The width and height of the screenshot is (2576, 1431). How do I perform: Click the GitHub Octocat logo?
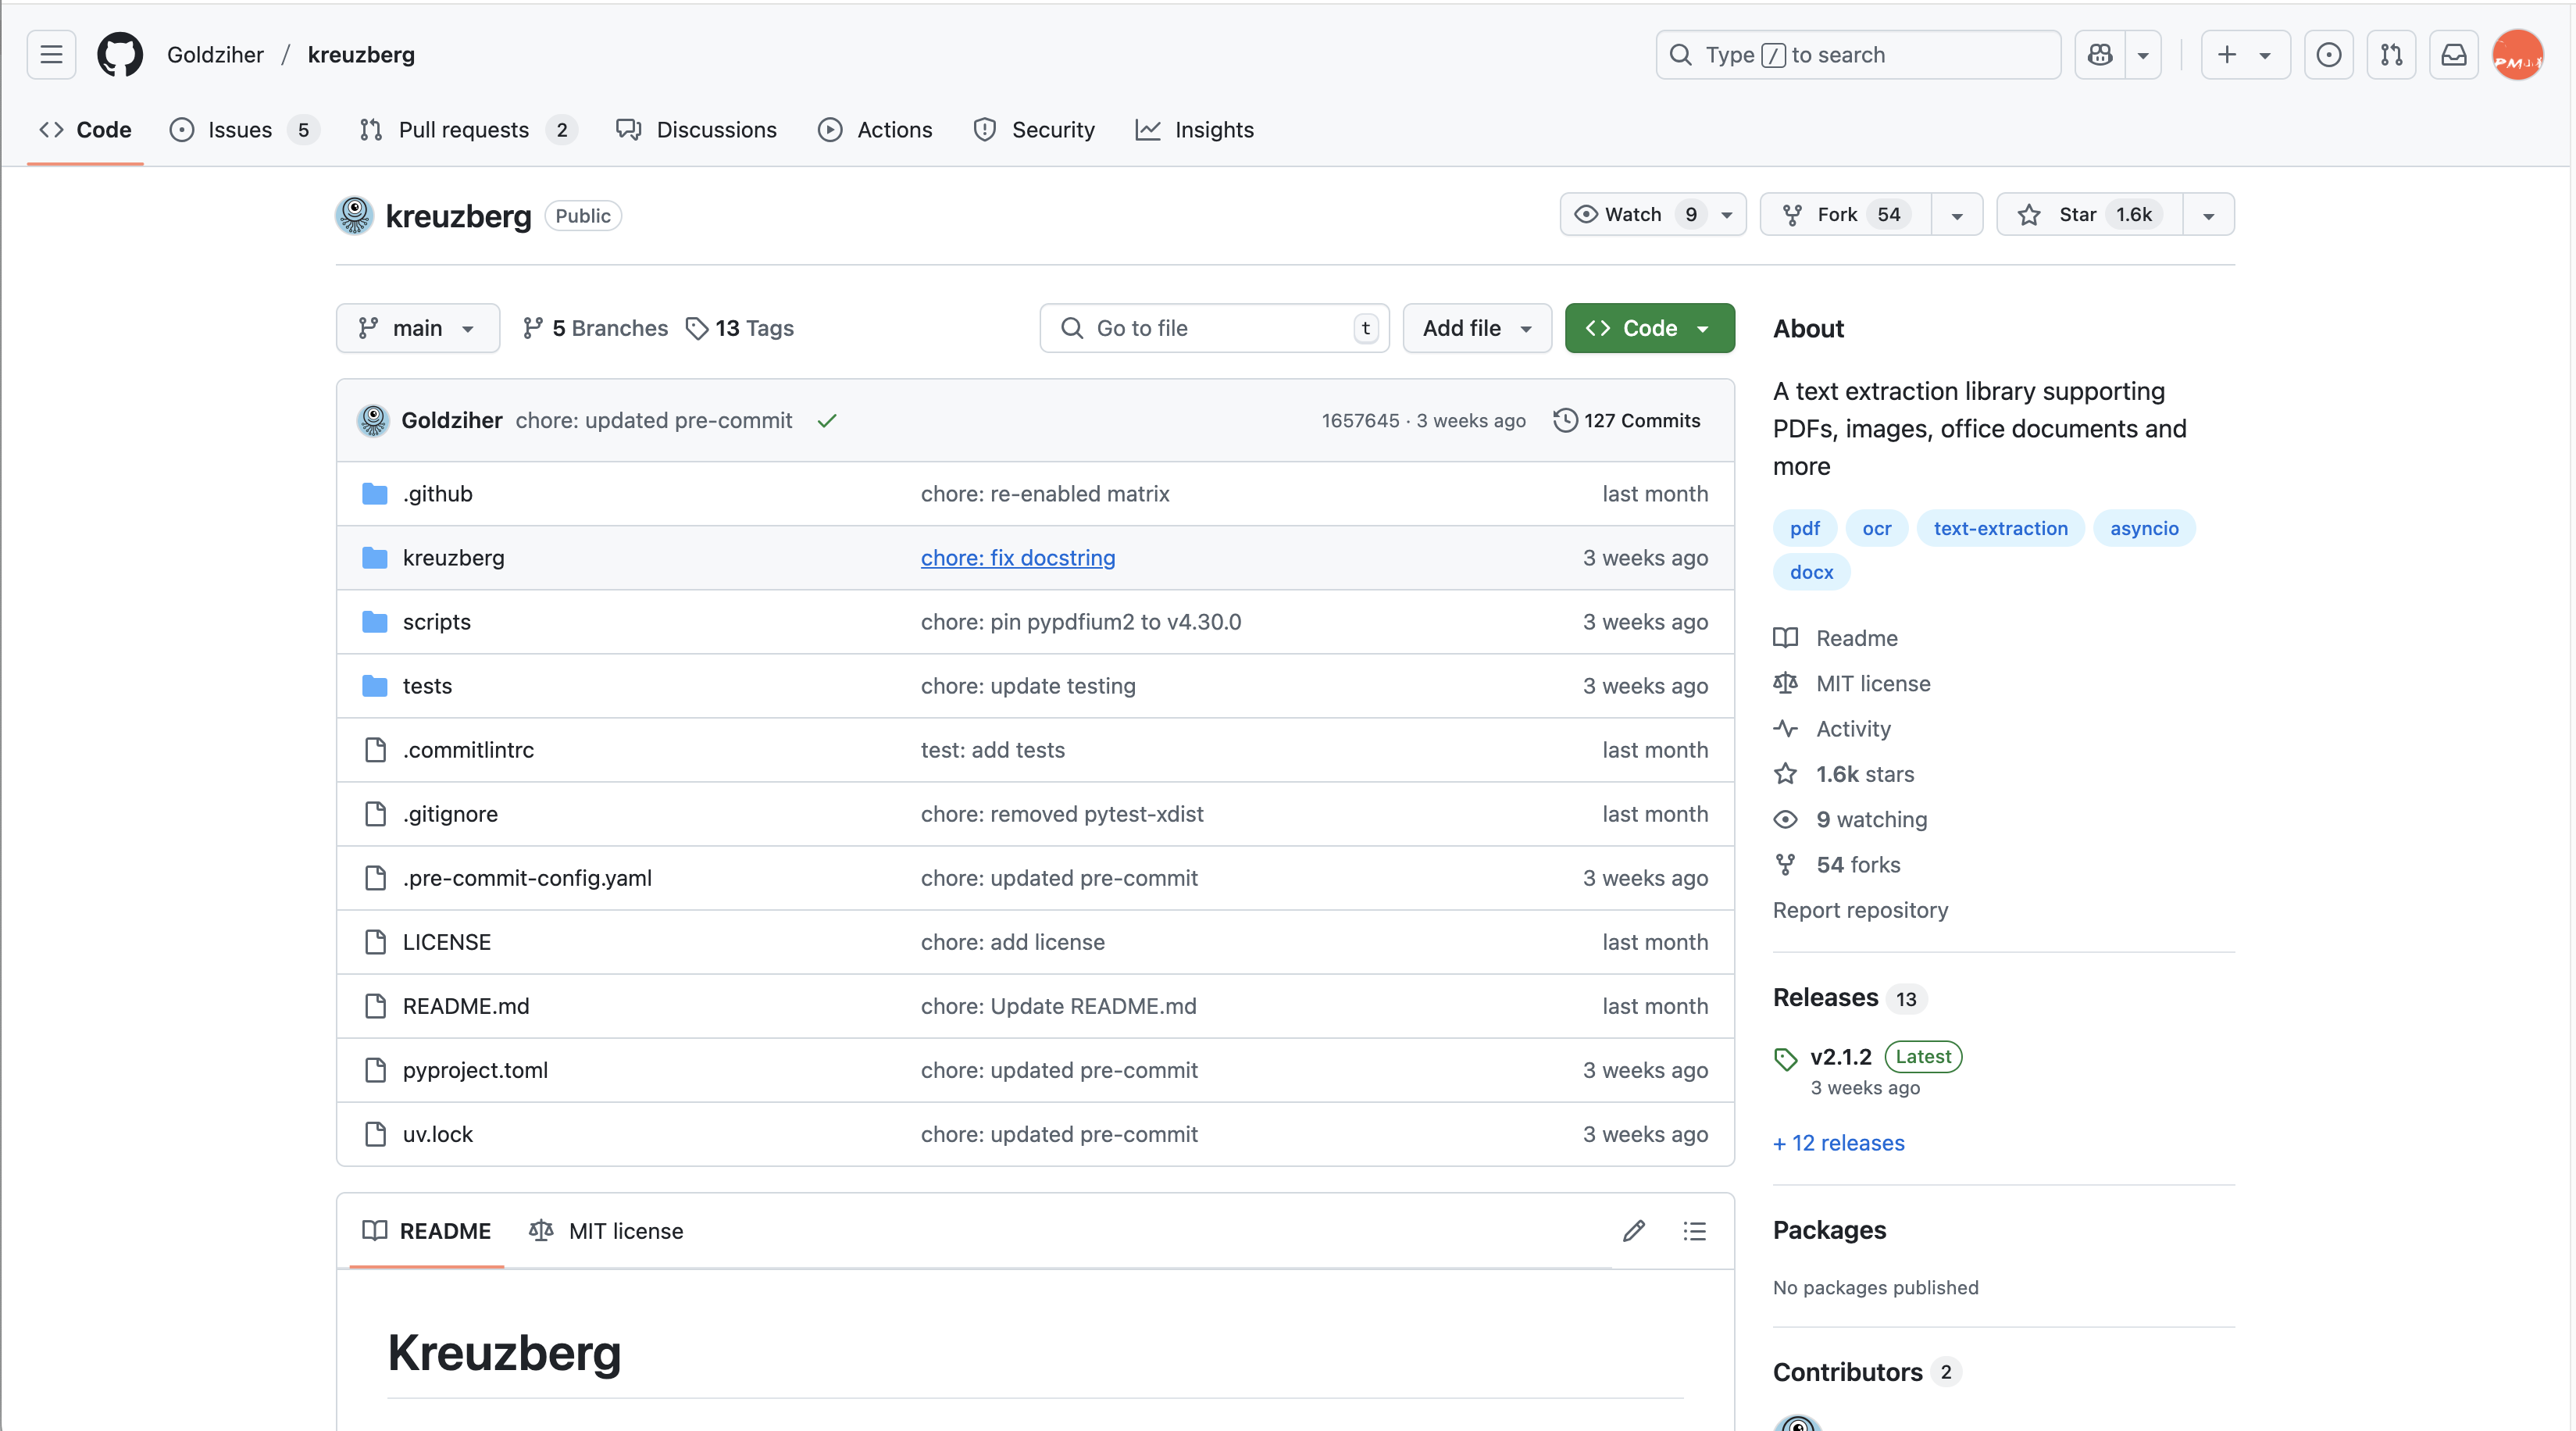click(x=120, y=55)
